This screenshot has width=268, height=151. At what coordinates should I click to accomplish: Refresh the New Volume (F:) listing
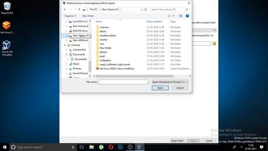145,9
